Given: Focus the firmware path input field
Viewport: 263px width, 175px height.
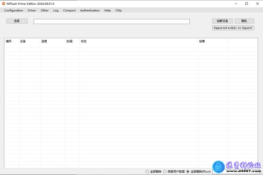Looking at the screenshot, I should pyautogui.click(x=111, y=21).
